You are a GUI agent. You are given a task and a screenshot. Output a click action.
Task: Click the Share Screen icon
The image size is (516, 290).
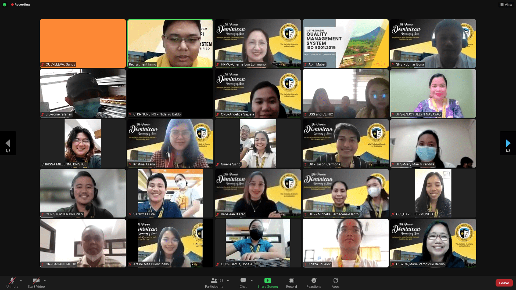click(267, 281)
